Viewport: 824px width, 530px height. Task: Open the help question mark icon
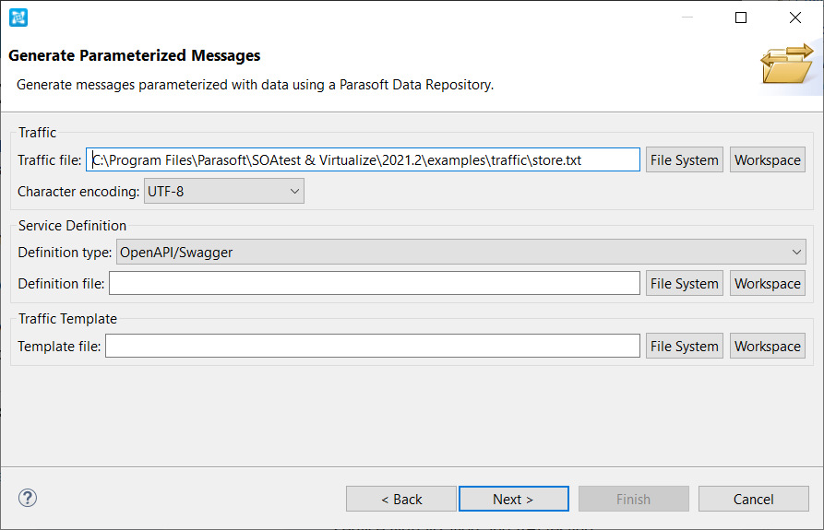tap(28, 498)
